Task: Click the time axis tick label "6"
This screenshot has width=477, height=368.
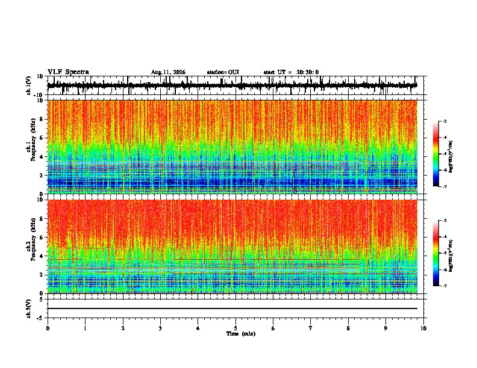Action: click(273, 328)
